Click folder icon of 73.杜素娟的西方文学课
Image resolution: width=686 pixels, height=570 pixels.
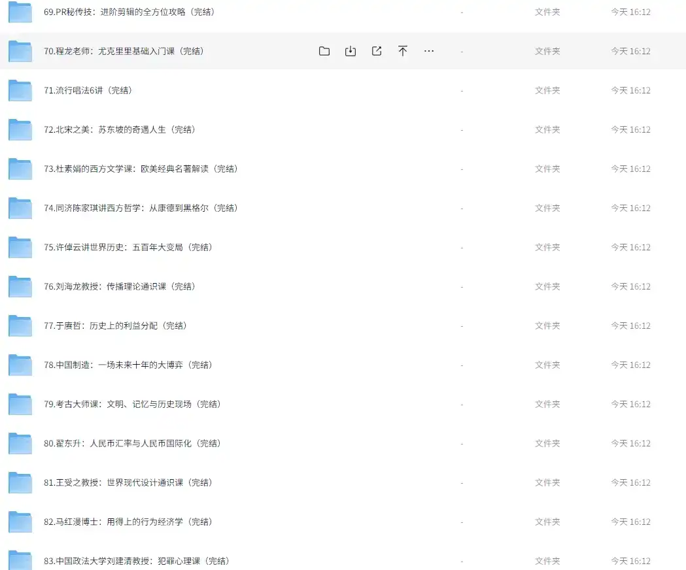click(20, 169)
